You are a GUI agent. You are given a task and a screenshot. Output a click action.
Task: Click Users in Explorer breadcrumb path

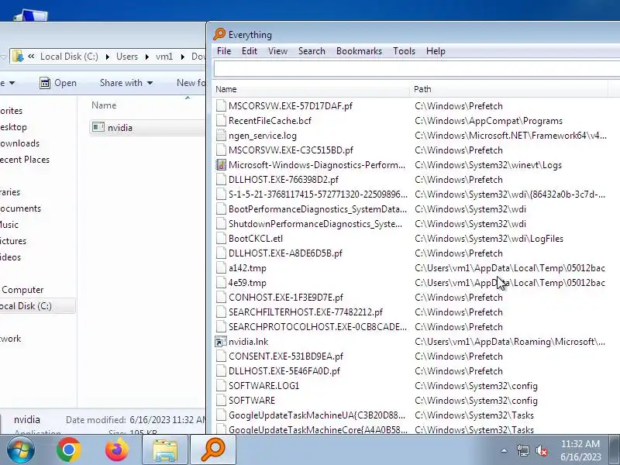127,57
